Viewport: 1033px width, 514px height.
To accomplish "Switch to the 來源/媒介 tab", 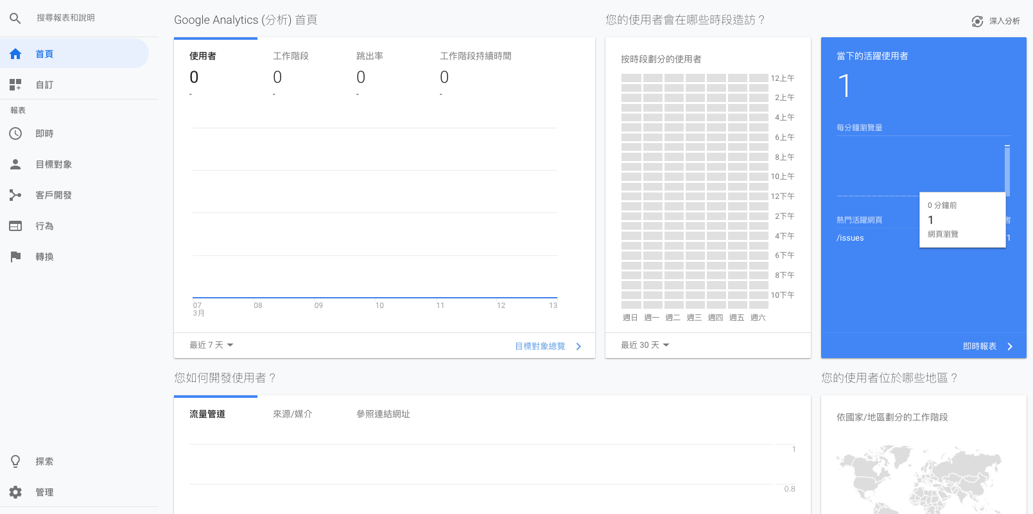I will 293,415.
